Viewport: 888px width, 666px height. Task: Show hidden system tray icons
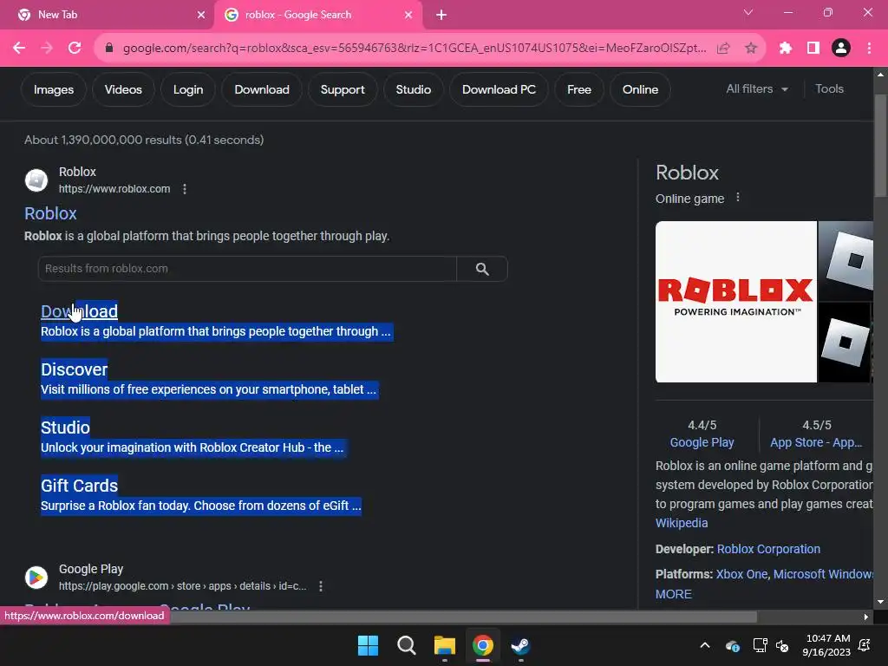704,645
